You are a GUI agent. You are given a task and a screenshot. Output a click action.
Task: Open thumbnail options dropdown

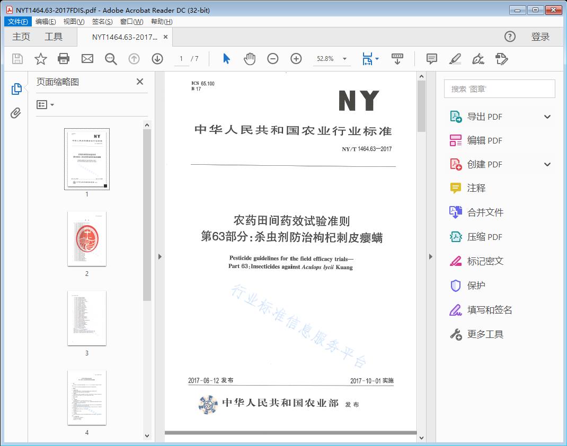pos(46,105)
